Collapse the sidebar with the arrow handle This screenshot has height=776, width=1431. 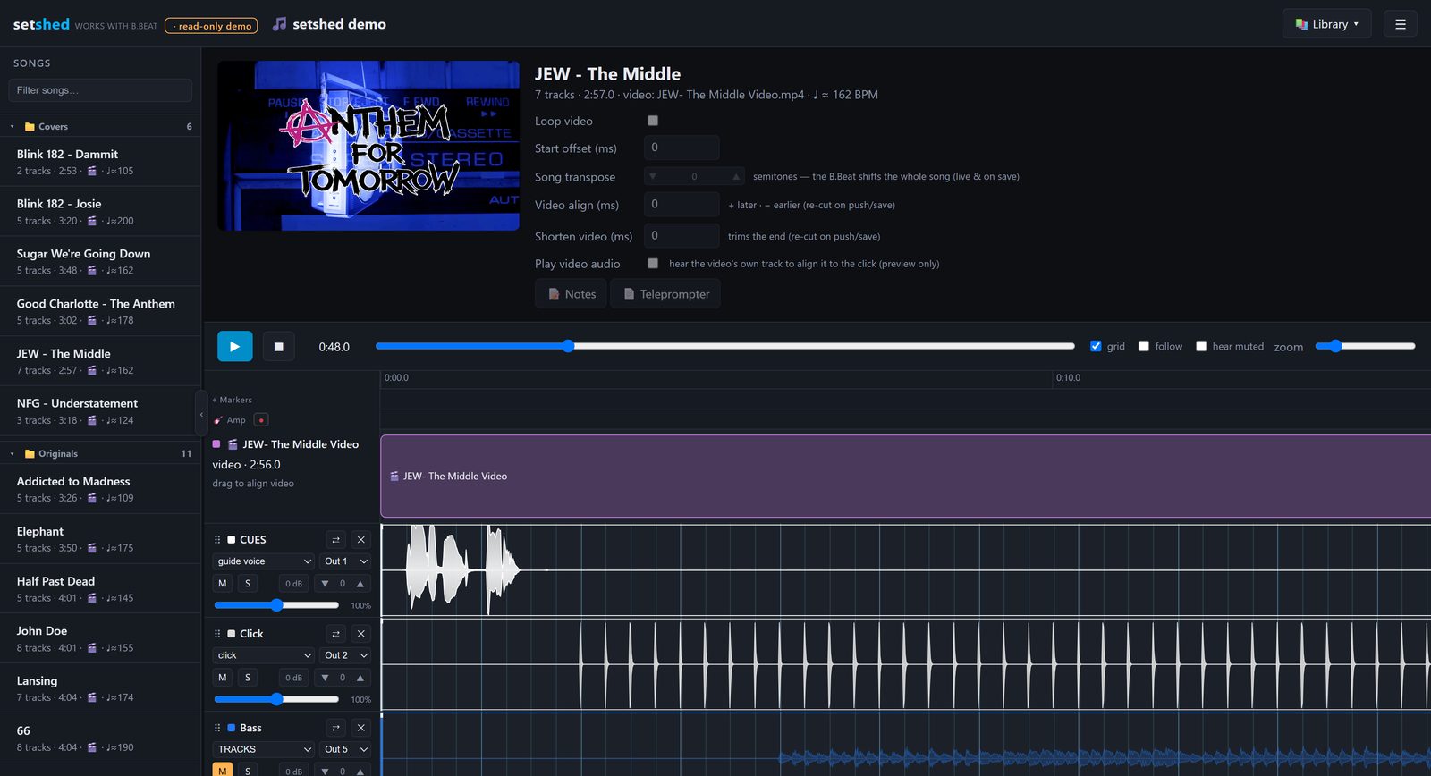click(x=201, y=415)
